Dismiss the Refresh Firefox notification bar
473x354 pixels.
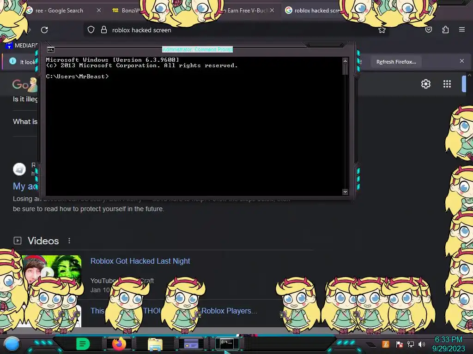(x=462, y=61)
